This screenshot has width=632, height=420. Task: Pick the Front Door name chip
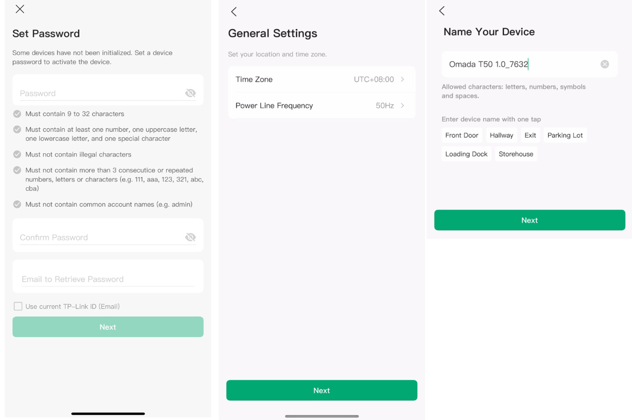tap(462, 135)
